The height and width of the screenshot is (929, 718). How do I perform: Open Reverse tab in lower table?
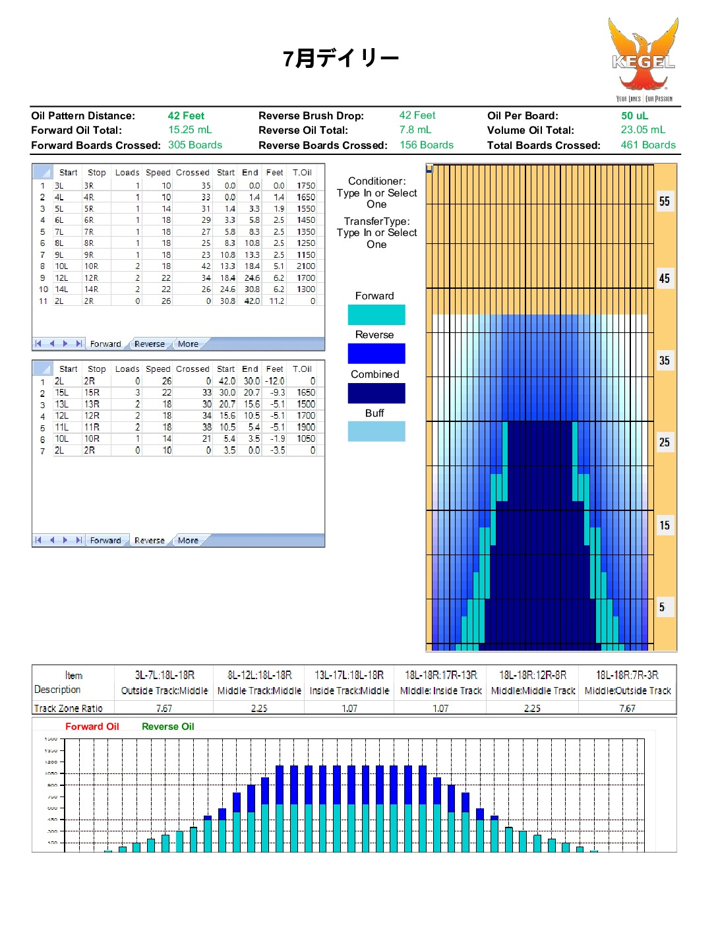point(150,541)
